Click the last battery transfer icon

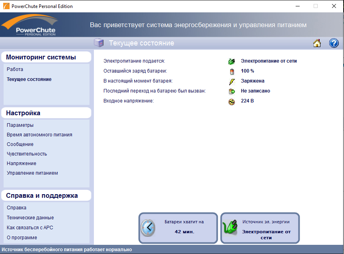[232, 91]
